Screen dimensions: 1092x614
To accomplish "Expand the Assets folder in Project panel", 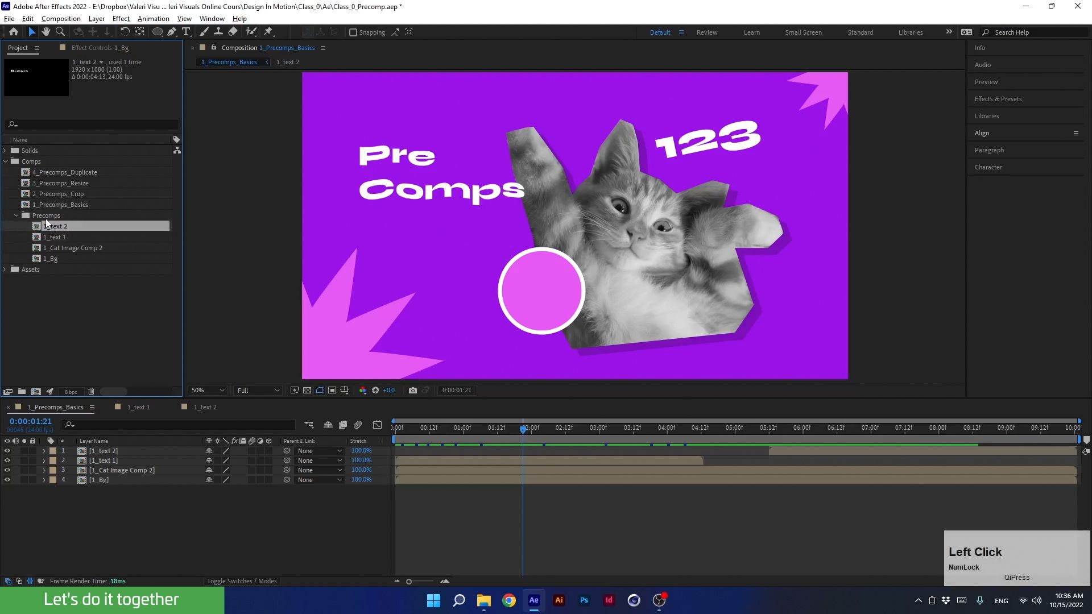I will 5,269.
